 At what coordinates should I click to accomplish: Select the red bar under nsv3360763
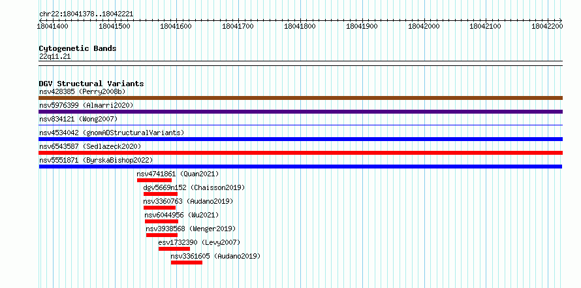click(x=160, y=208)
